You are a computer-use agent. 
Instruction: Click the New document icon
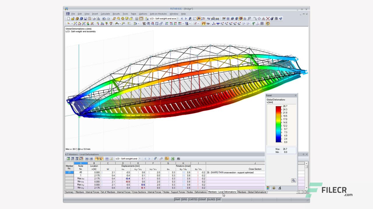(x=68, y=19)
